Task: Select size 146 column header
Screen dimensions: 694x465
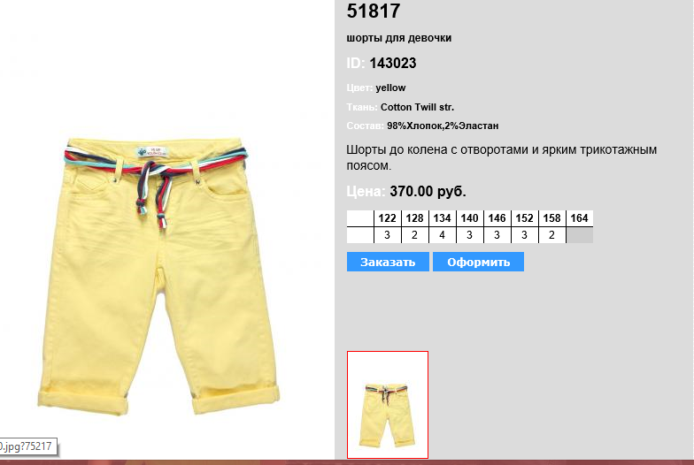Action: point(497,218)
